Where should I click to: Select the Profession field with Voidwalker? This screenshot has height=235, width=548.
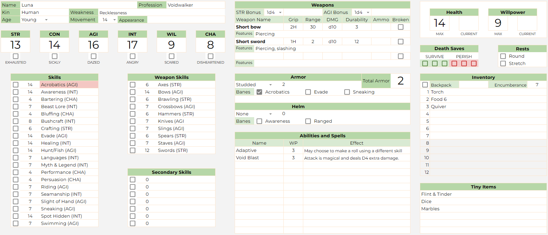coord(196,5)
